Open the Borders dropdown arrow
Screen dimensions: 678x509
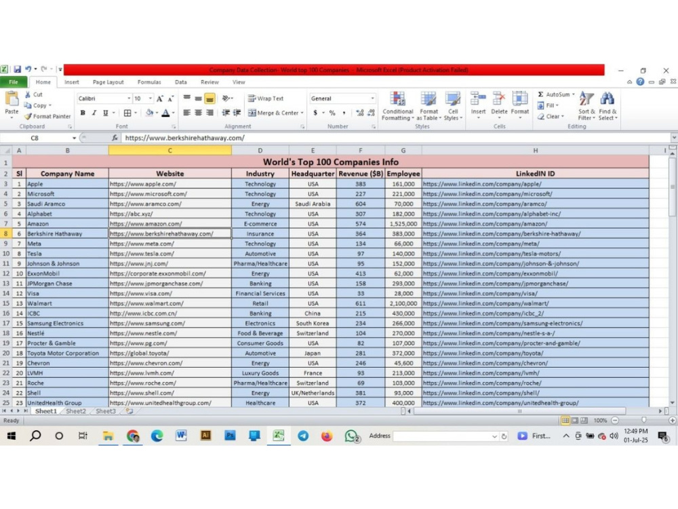point(136,113)
